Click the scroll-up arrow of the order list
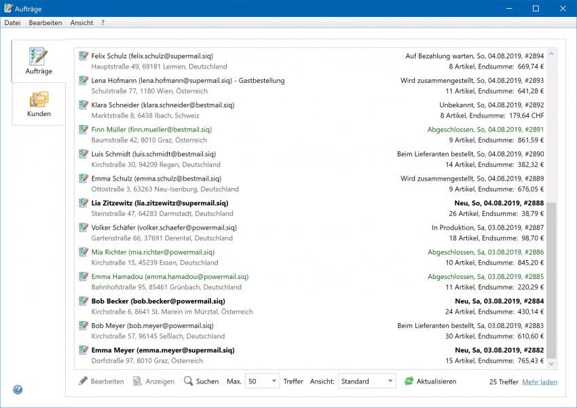This screenshot has width=577, height=408. point(552,54)
